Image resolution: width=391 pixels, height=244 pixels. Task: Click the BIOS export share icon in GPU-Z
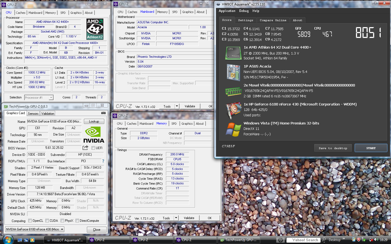click(x=86, y=148)
